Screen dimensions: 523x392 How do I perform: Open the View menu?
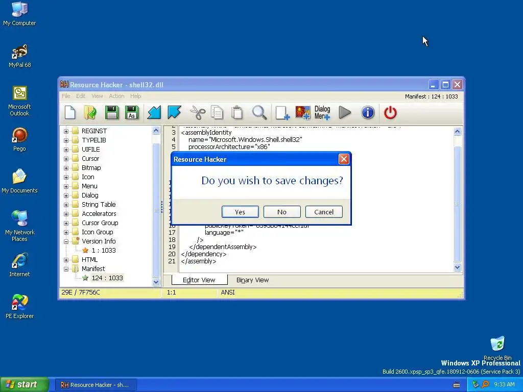click(97, 96)
